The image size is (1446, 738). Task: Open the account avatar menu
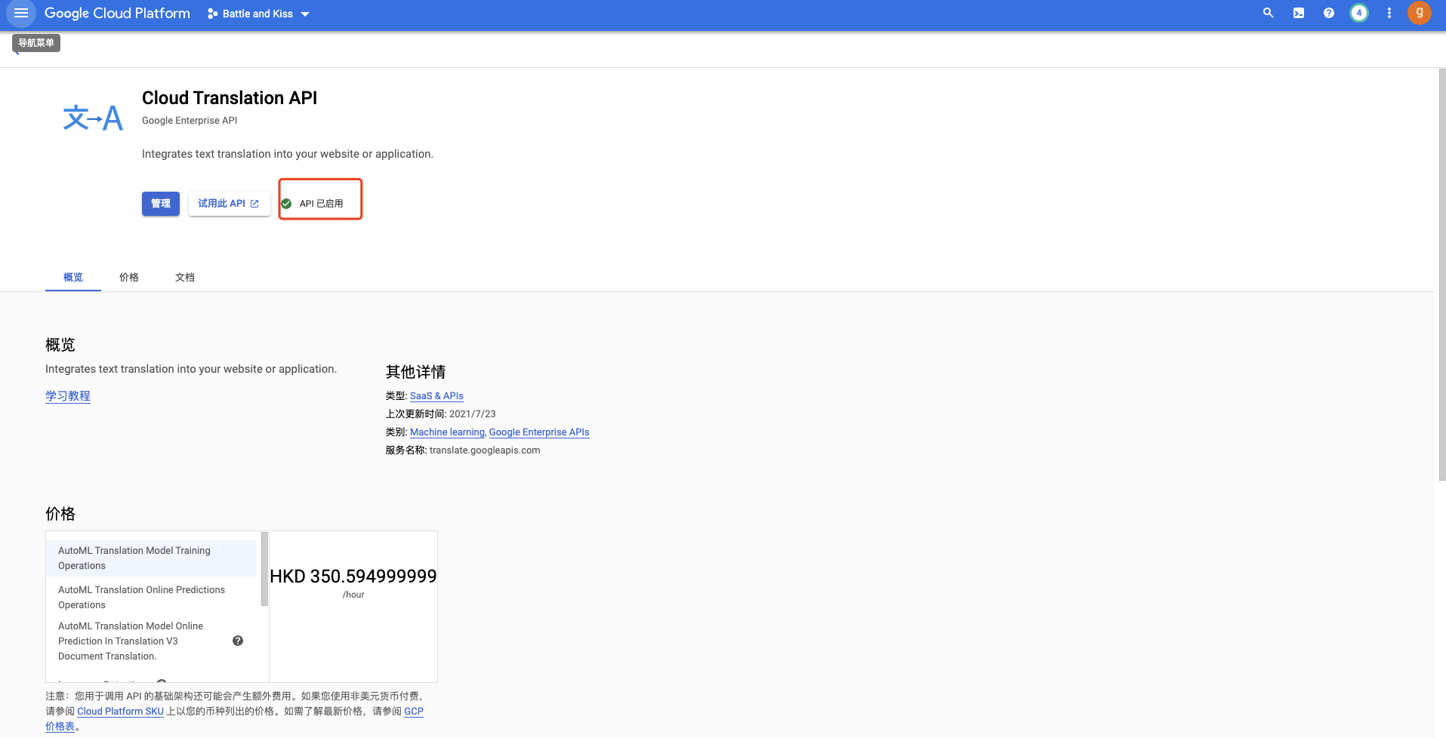1420,13
